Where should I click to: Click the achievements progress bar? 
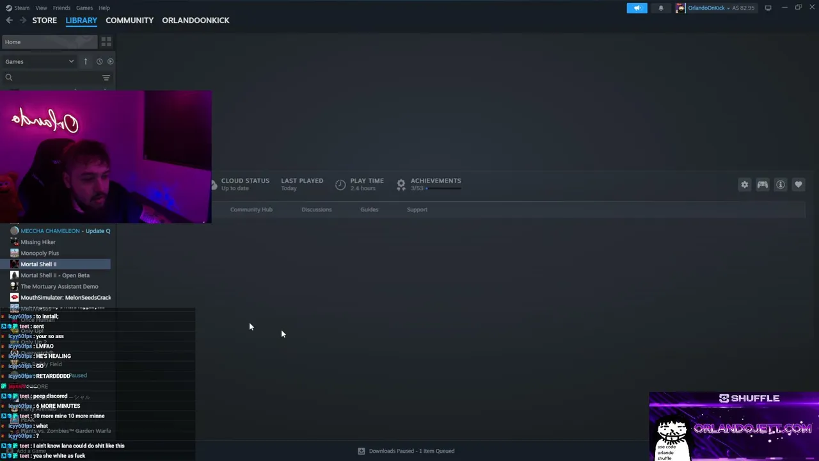(443, 188)
